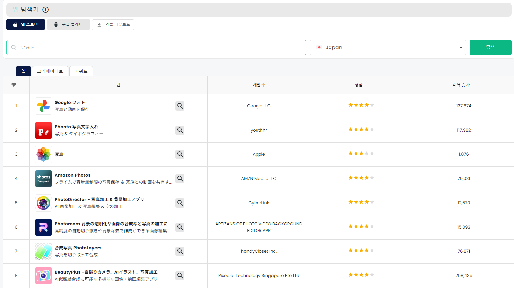Switch to the 크리에이티브 tab
514x288 pixels.
(x=50, y=71)
